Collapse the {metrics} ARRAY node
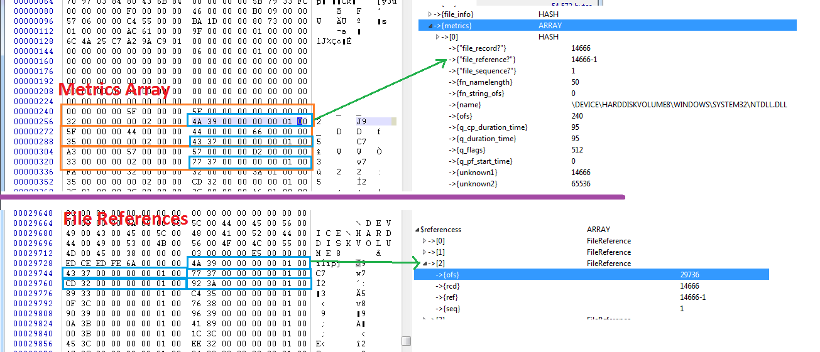Viewport: 820px width, 352px height. [430, 26]
